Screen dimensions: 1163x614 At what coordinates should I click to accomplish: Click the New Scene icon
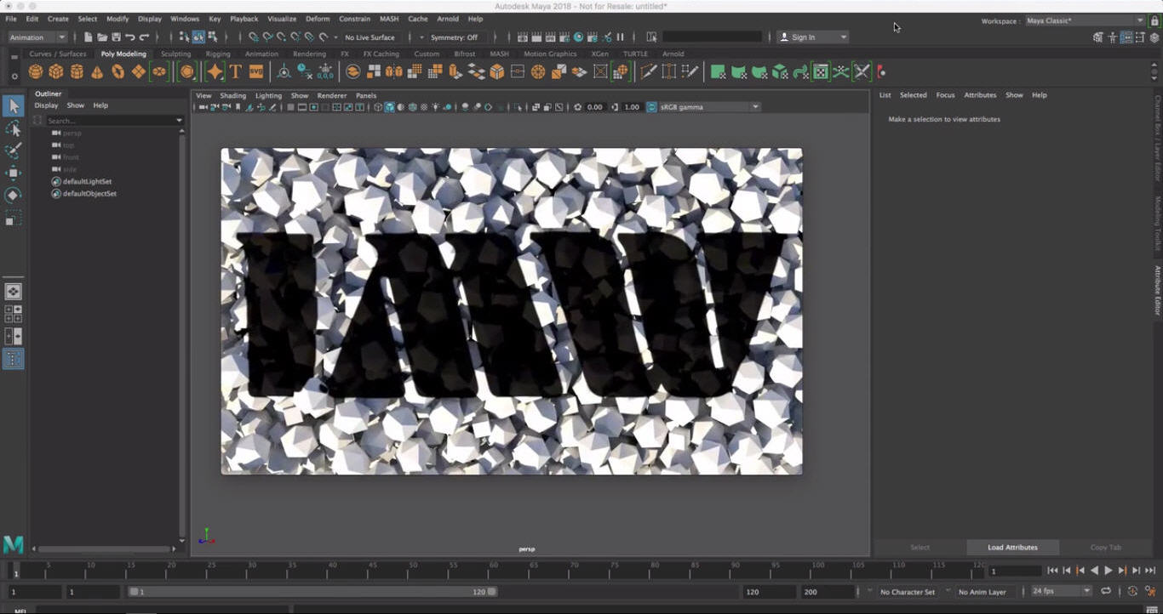pyautogui.click(x=88, y=37)
